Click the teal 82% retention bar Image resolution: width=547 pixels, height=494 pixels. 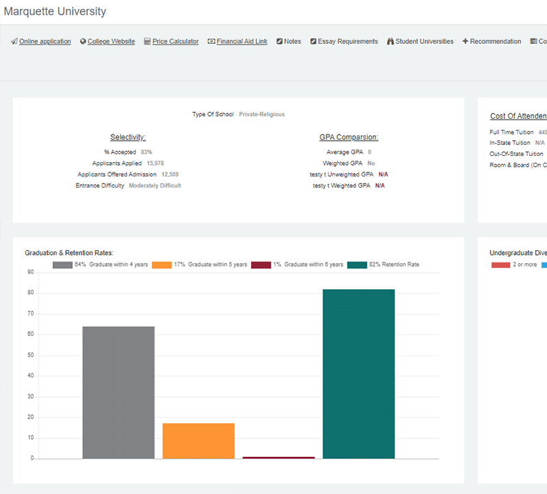(359, 374)
